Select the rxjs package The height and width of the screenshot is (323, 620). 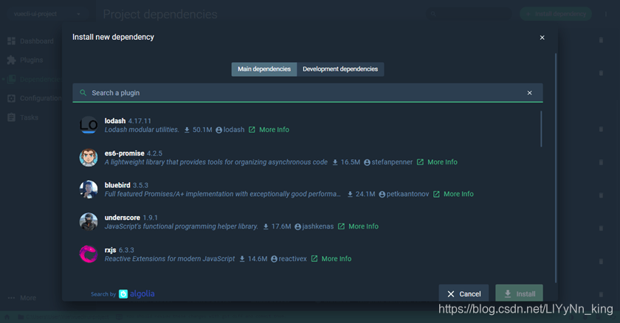[x=307, y=254]
